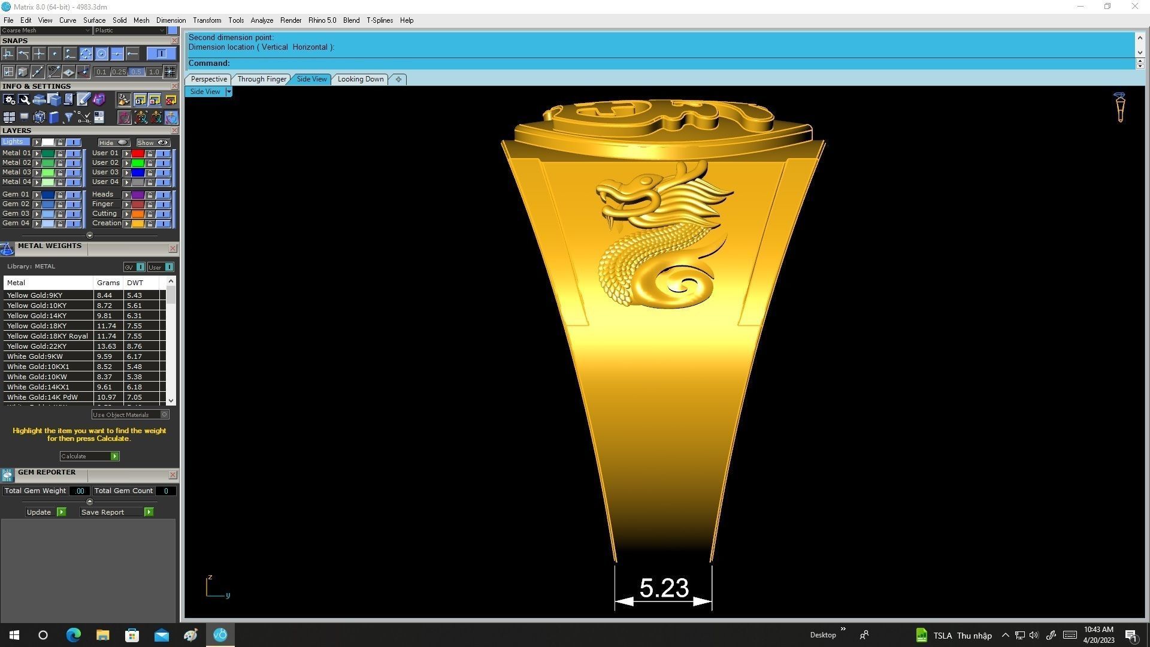
Task: Toggle visibility switch for User 02 layer
Action: click(164, 163)
